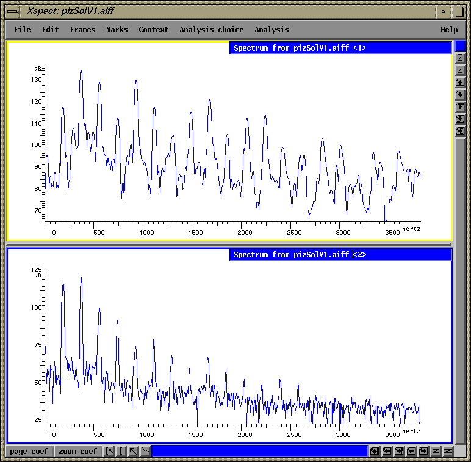471x462 pixels.
Task: Click the '120' dB label on top spectrum axis
Action: click(x=36, y=101)
